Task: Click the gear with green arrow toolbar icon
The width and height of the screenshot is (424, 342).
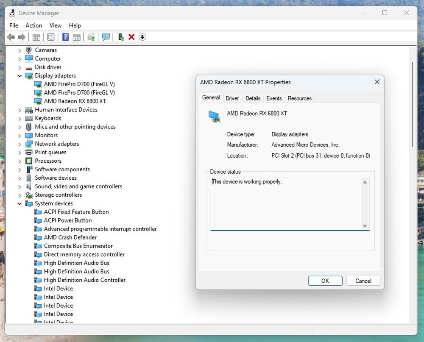Action: point(92,37)
